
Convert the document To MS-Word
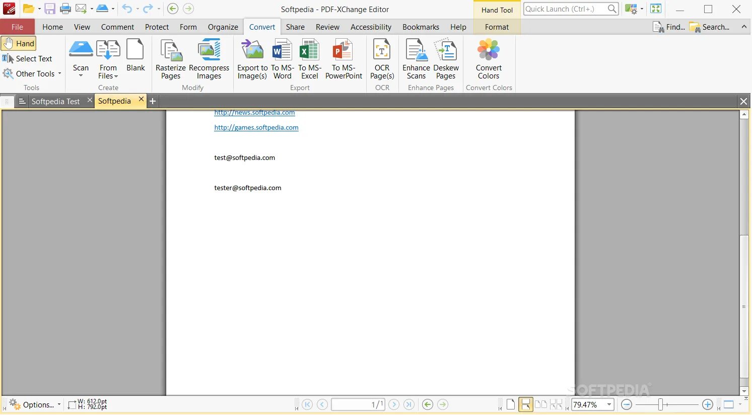[x=283, y=59]
